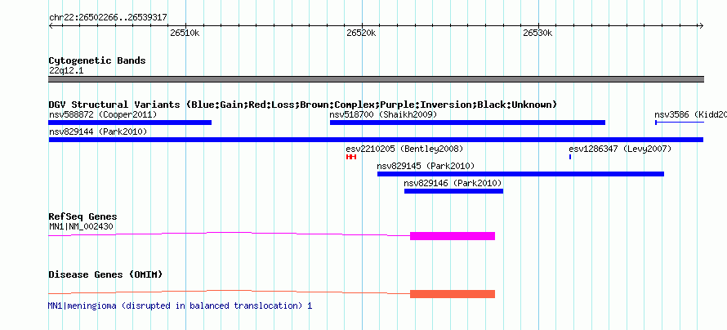Click the 26530k ruler tick label

[537, 33]
